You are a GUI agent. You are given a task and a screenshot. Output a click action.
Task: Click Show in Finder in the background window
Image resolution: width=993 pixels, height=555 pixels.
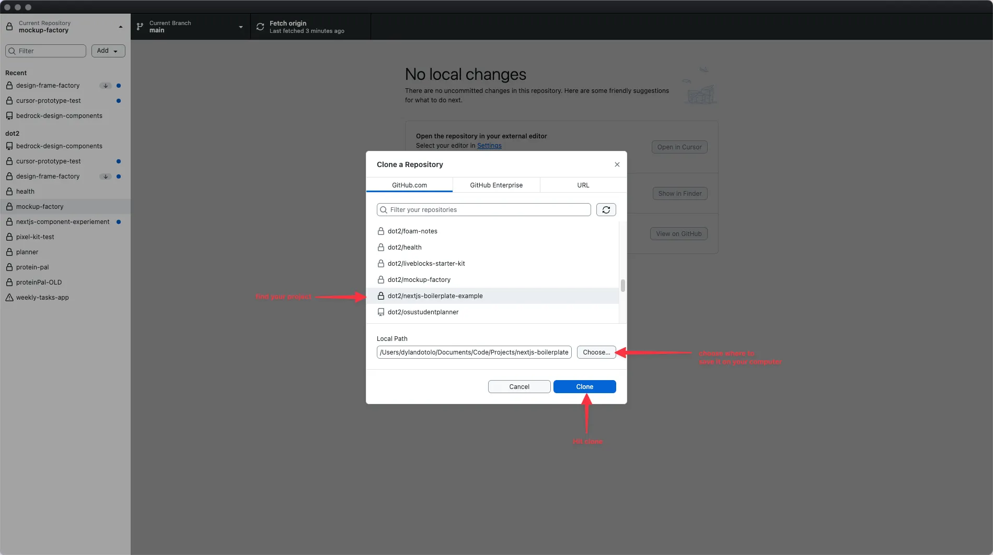[680, 194]
